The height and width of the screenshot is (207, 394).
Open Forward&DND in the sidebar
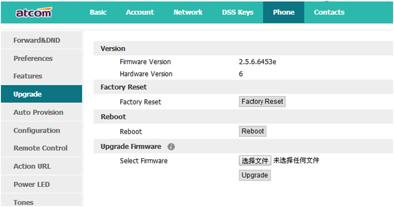[x=37, y=40]
